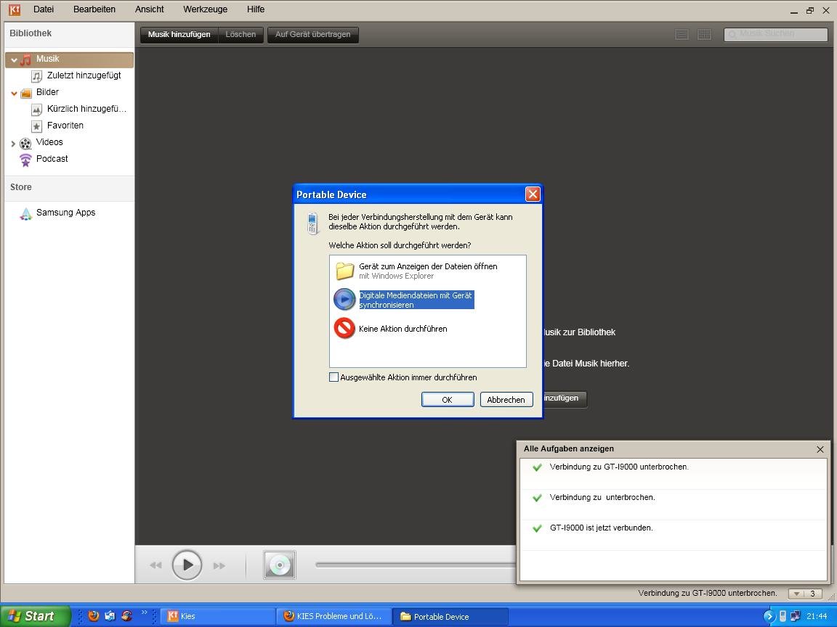This screenshot has height=627, width=837.
Task: Click the Auf Gerät übertragen button
Action: pyautogui.click(x=313, y=35)
